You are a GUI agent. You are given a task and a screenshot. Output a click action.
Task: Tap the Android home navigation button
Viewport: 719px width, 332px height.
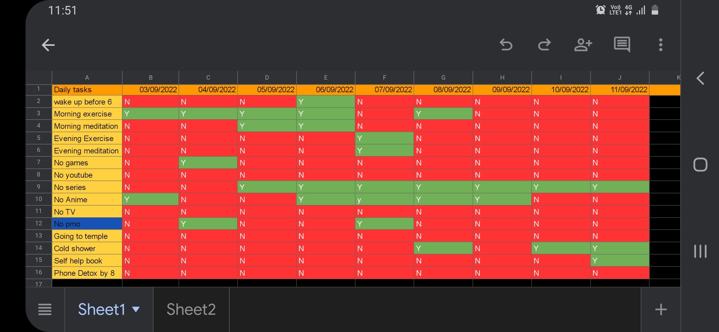700,164
